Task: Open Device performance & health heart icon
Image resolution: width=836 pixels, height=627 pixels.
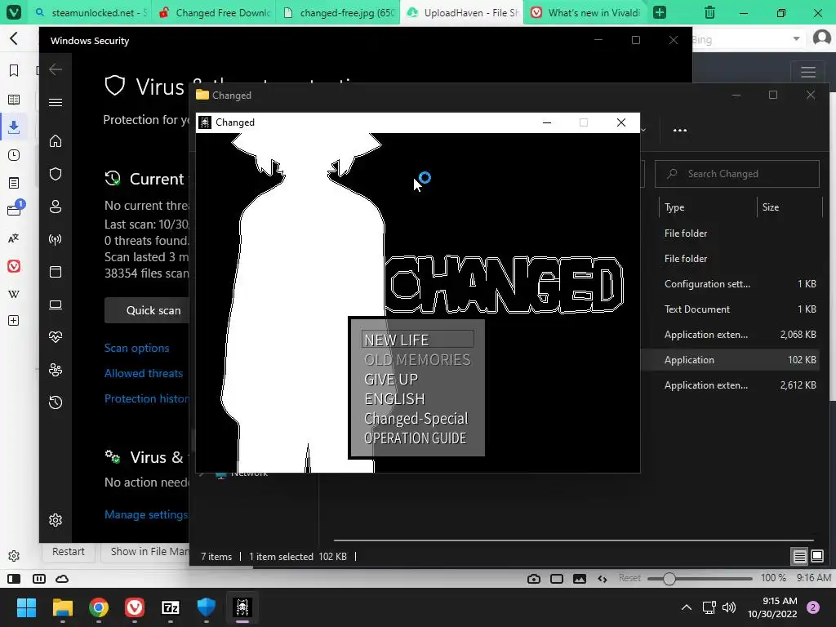Action: click(x=56, y=337)
